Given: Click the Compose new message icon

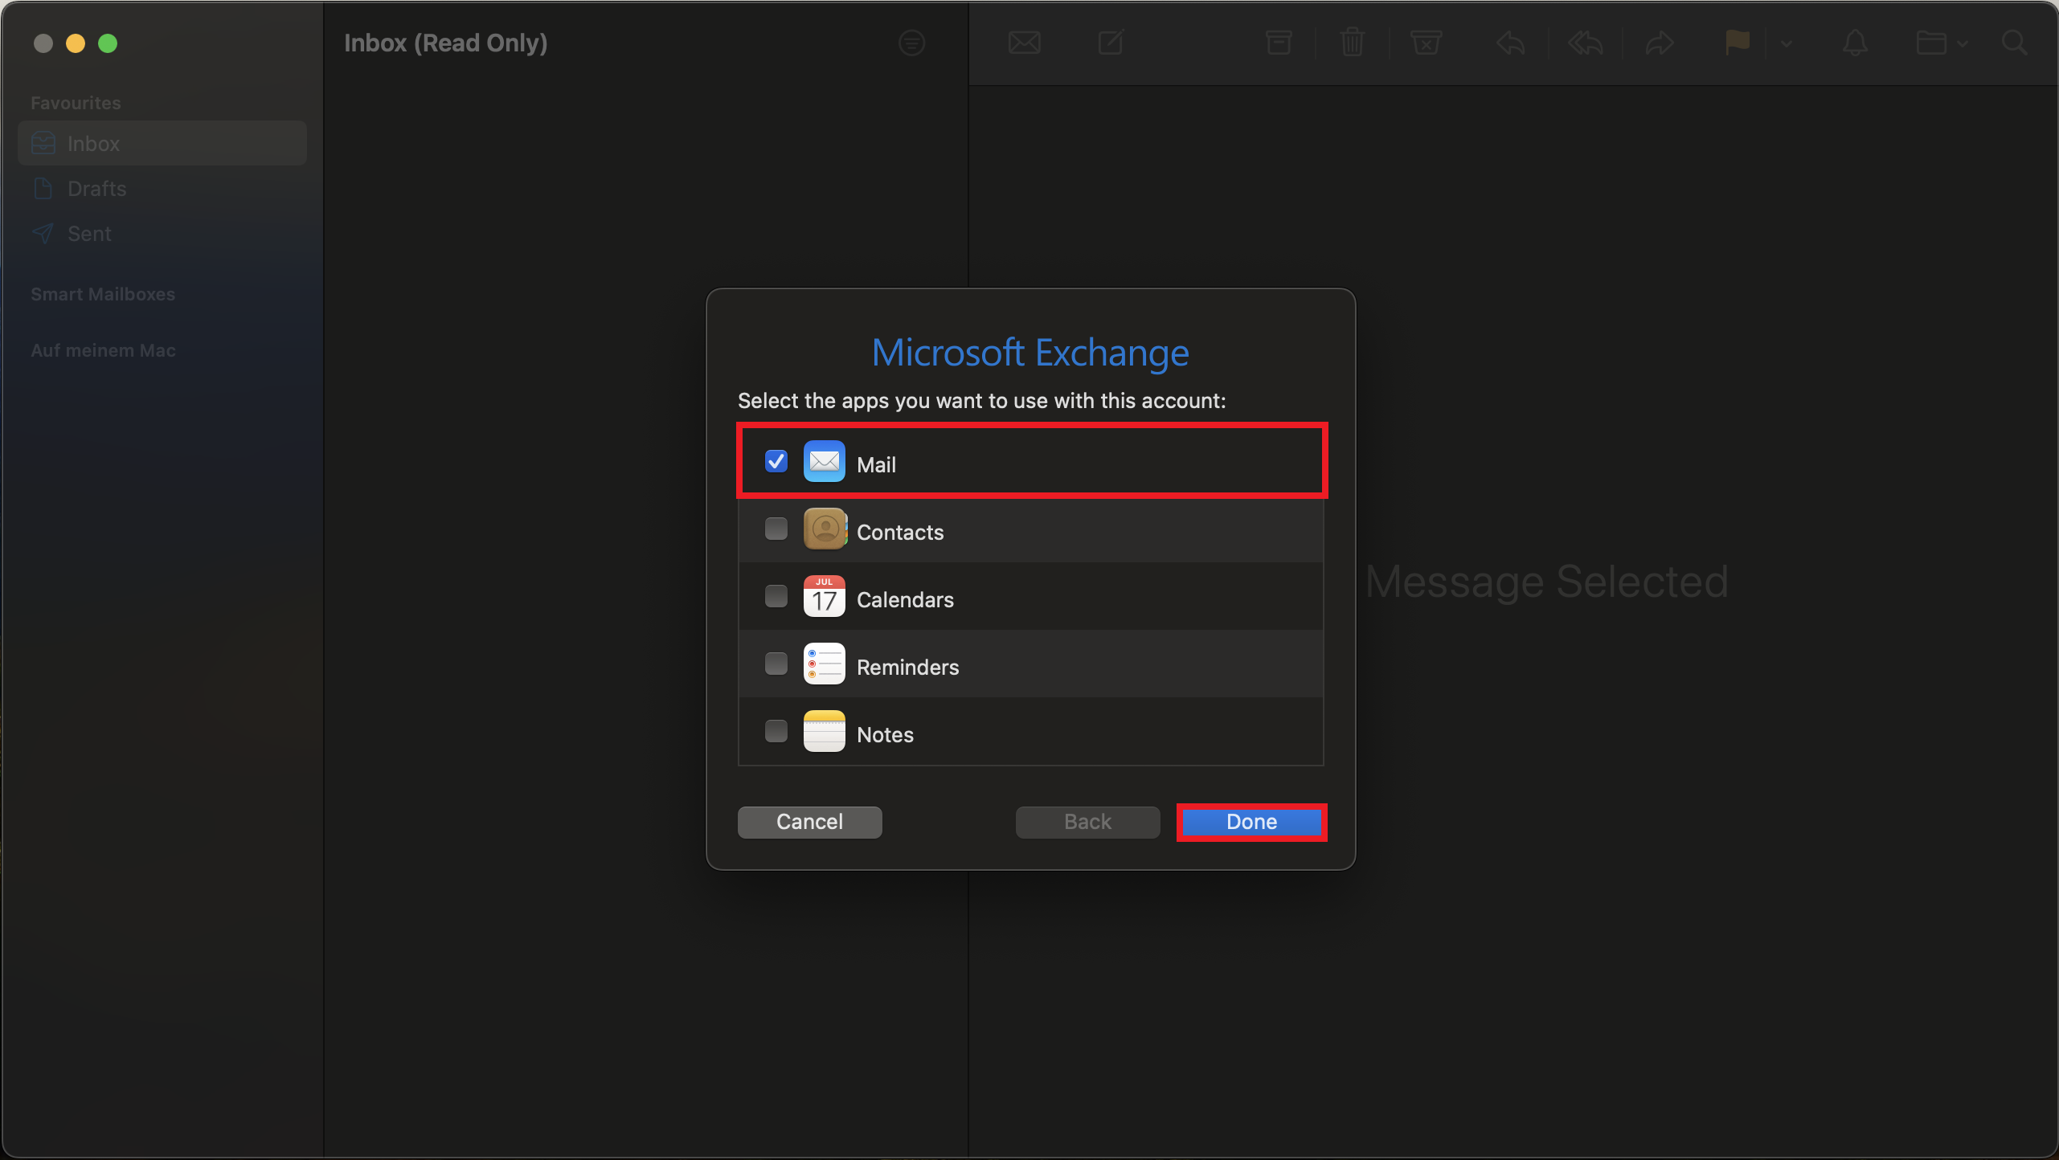Looking at the screenshot, I should (1111, 43).
